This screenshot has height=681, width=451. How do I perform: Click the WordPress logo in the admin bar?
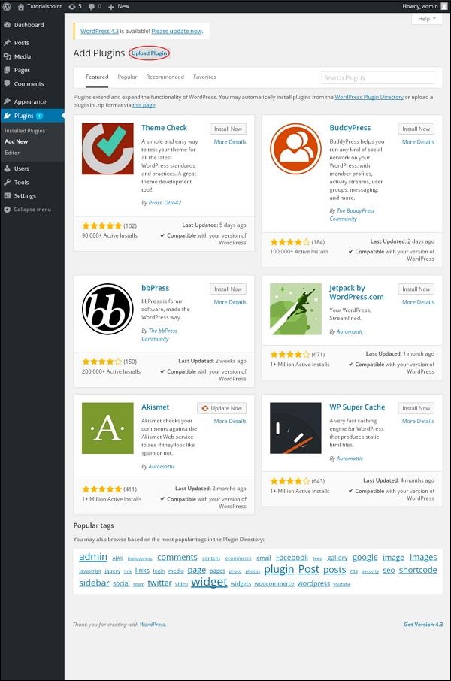pos(8,6)
